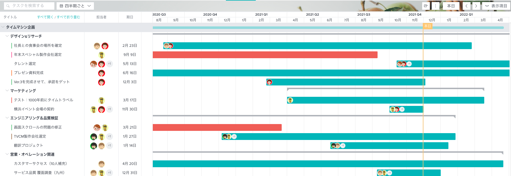Click +1 assignee badge for TVCM製作会社選定

click(110, 137)
